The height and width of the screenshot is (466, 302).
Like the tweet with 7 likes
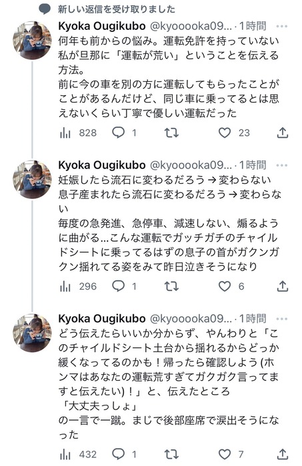pos(231,455)
